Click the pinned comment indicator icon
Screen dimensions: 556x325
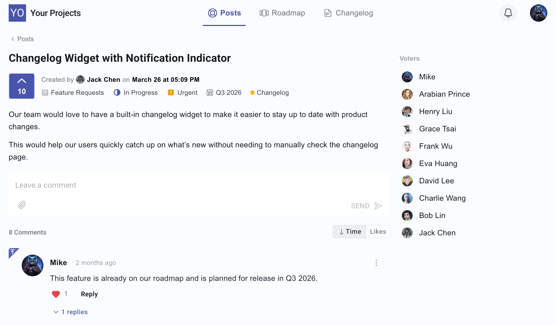[x=13, y=252]
